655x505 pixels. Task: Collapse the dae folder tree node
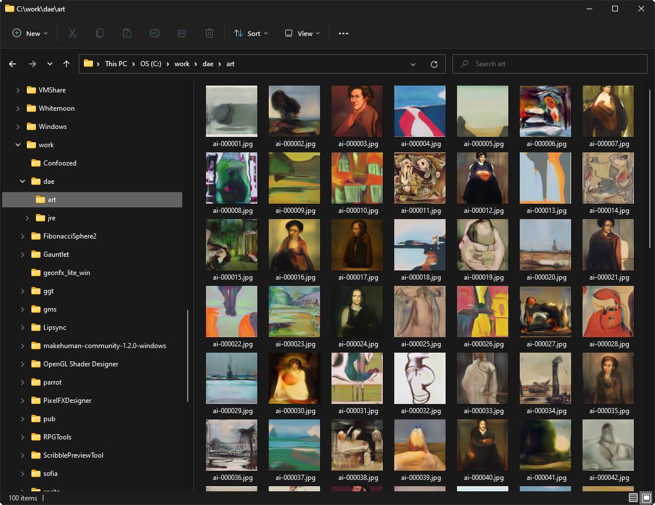[x=23, y=181]
